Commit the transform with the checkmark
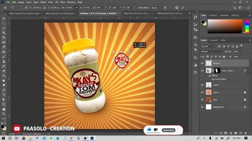The width and height of the screenshot is (252, 141). point(183,8)
